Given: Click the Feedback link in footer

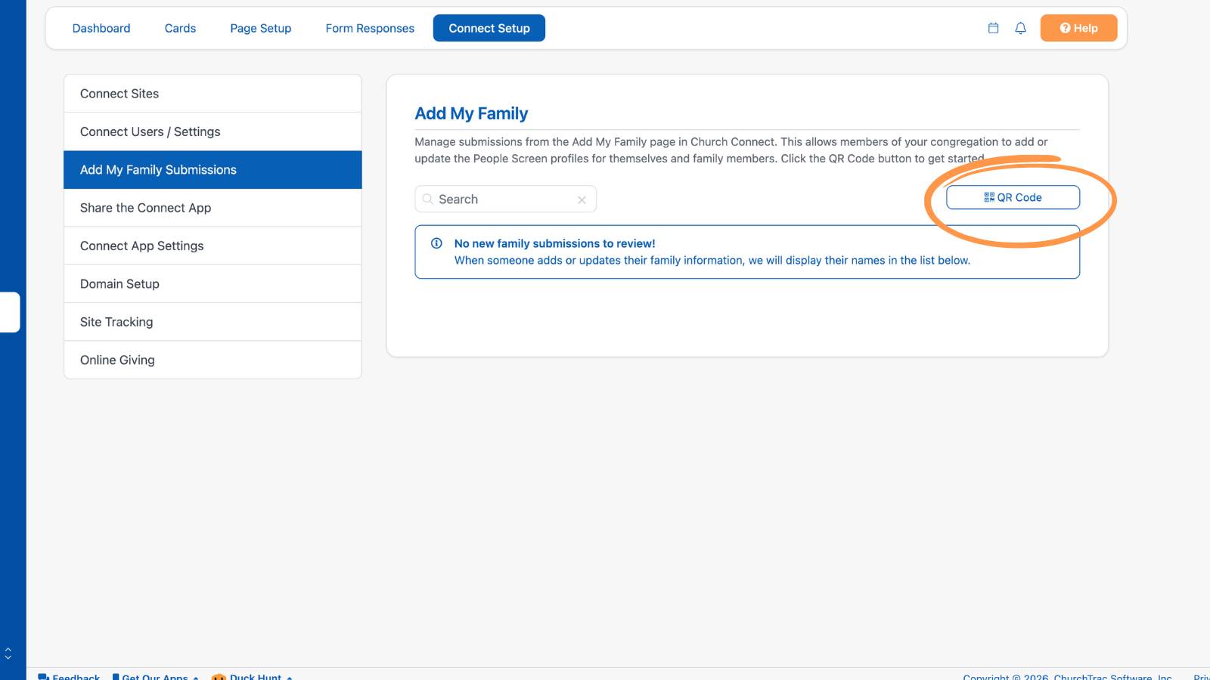Looking at the screenshot, I should [69, 676].
